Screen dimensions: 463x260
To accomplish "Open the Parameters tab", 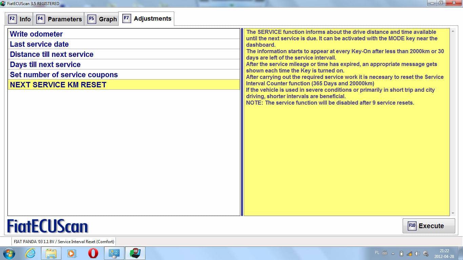I will click(59, 19).
